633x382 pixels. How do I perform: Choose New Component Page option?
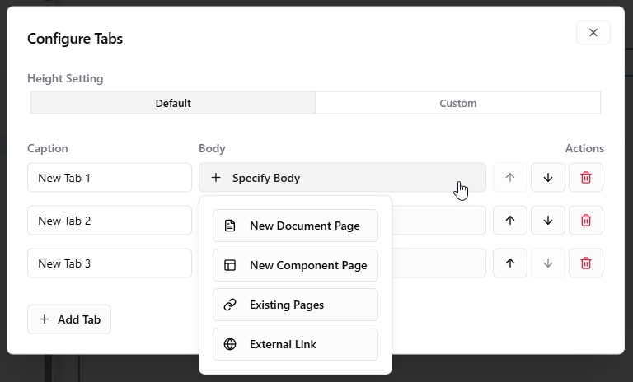(x=295, y=265)
